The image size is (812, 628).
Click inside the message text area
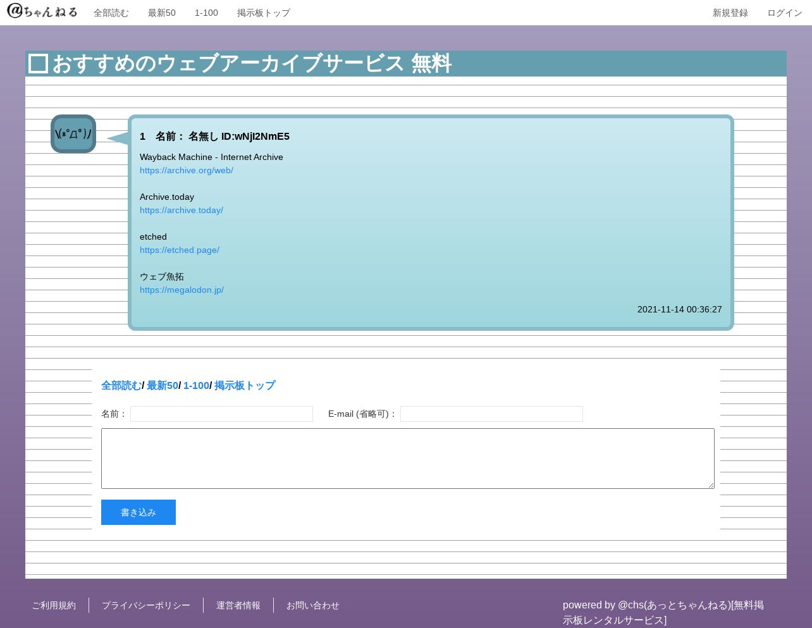click(x=407, y=459)
